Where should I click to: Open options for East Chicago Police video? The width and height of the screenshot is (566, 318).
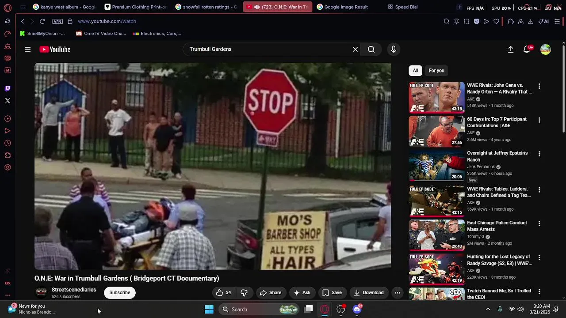point(539,224)
